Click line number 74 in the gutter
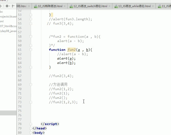Screen dimensions: 171x135 point(20,106)
